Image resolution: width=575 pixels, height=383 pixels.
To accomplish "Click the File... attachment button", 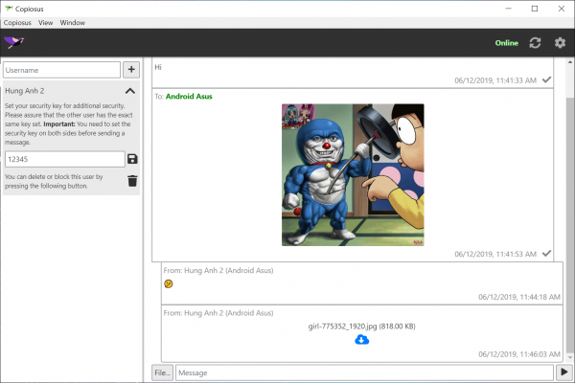I will coord(163,372).
